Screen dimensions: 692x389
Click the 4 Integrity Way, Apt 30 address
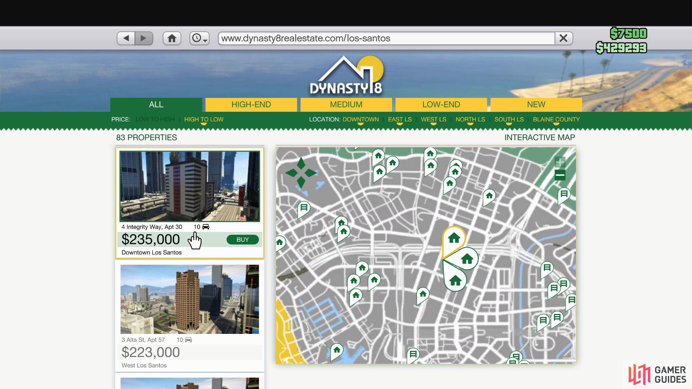[x=152, y=227]
